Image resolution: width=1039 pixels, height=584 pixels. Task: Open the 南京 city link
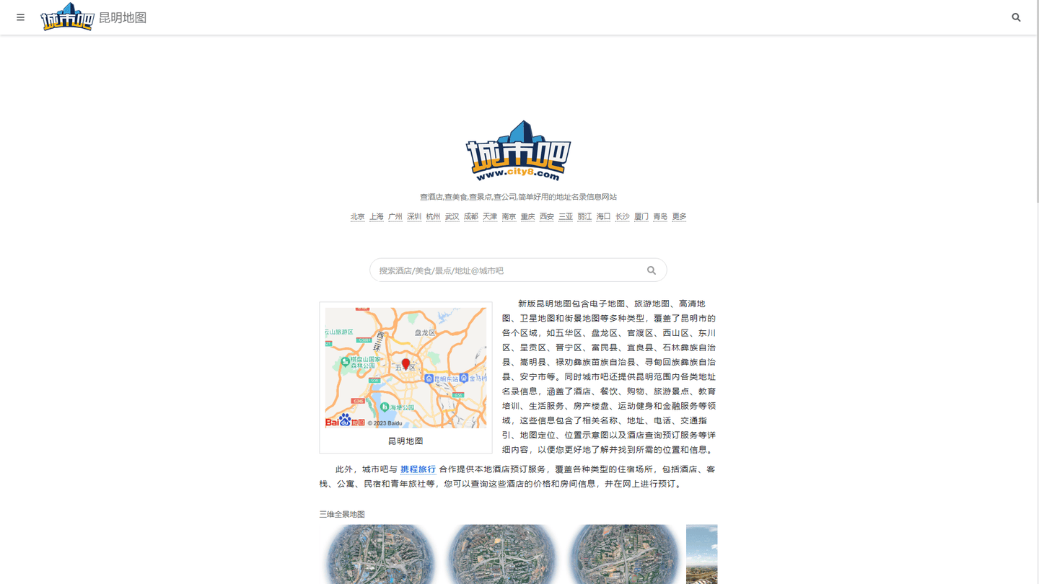click(509, 216)
